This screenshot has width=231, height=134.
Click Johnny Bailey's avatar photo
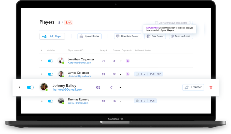pyautogui.click(x=44, y=87)
